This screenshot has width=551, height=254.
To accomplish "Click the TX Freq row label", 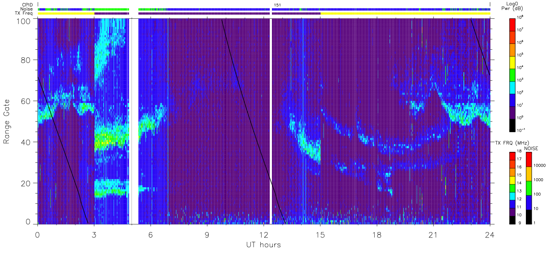I will click(23, 13).
